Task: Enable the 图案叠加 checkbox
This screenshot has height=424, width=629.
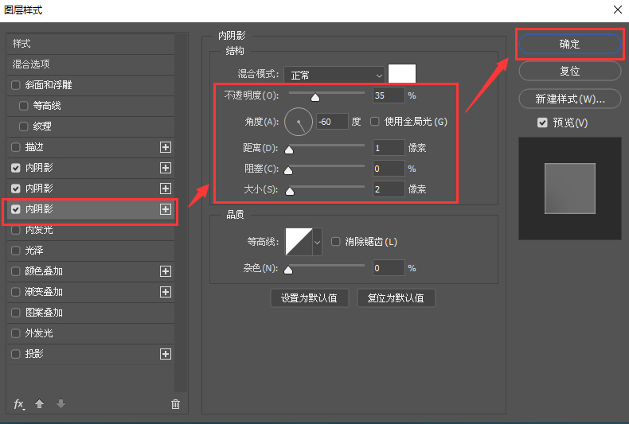Action: 16,313
